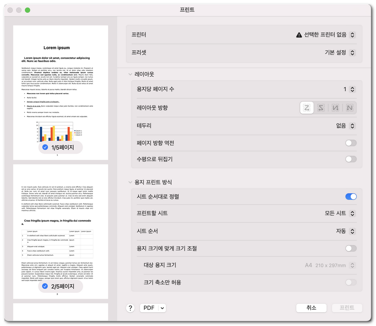Click the blue checkmark badge on page 2
The image size is (376, 326).
[45, 286]
